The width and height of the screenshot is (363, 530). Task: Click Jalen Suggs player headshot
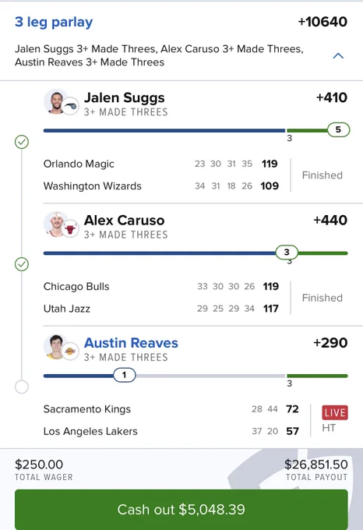click(56, 101)
